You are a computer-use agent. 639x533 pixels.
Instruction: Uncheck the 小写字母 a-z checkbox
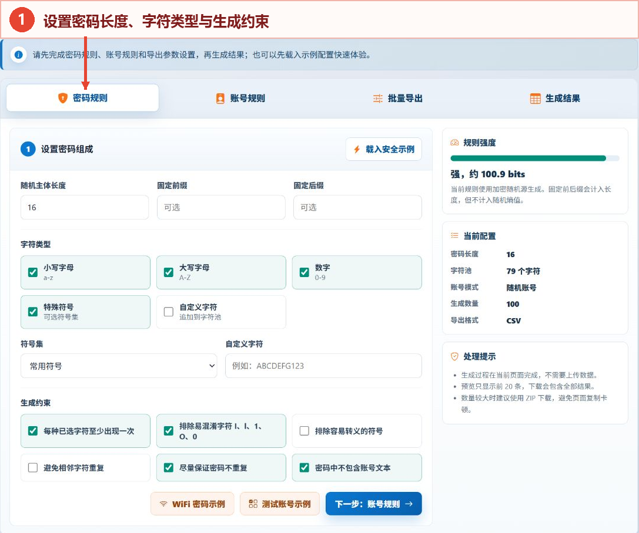(x=32, y=272)
